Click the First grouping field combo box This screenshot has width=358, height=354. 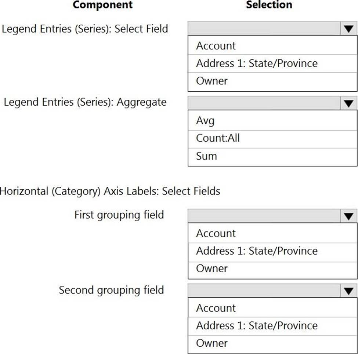(x=264, y=216)
